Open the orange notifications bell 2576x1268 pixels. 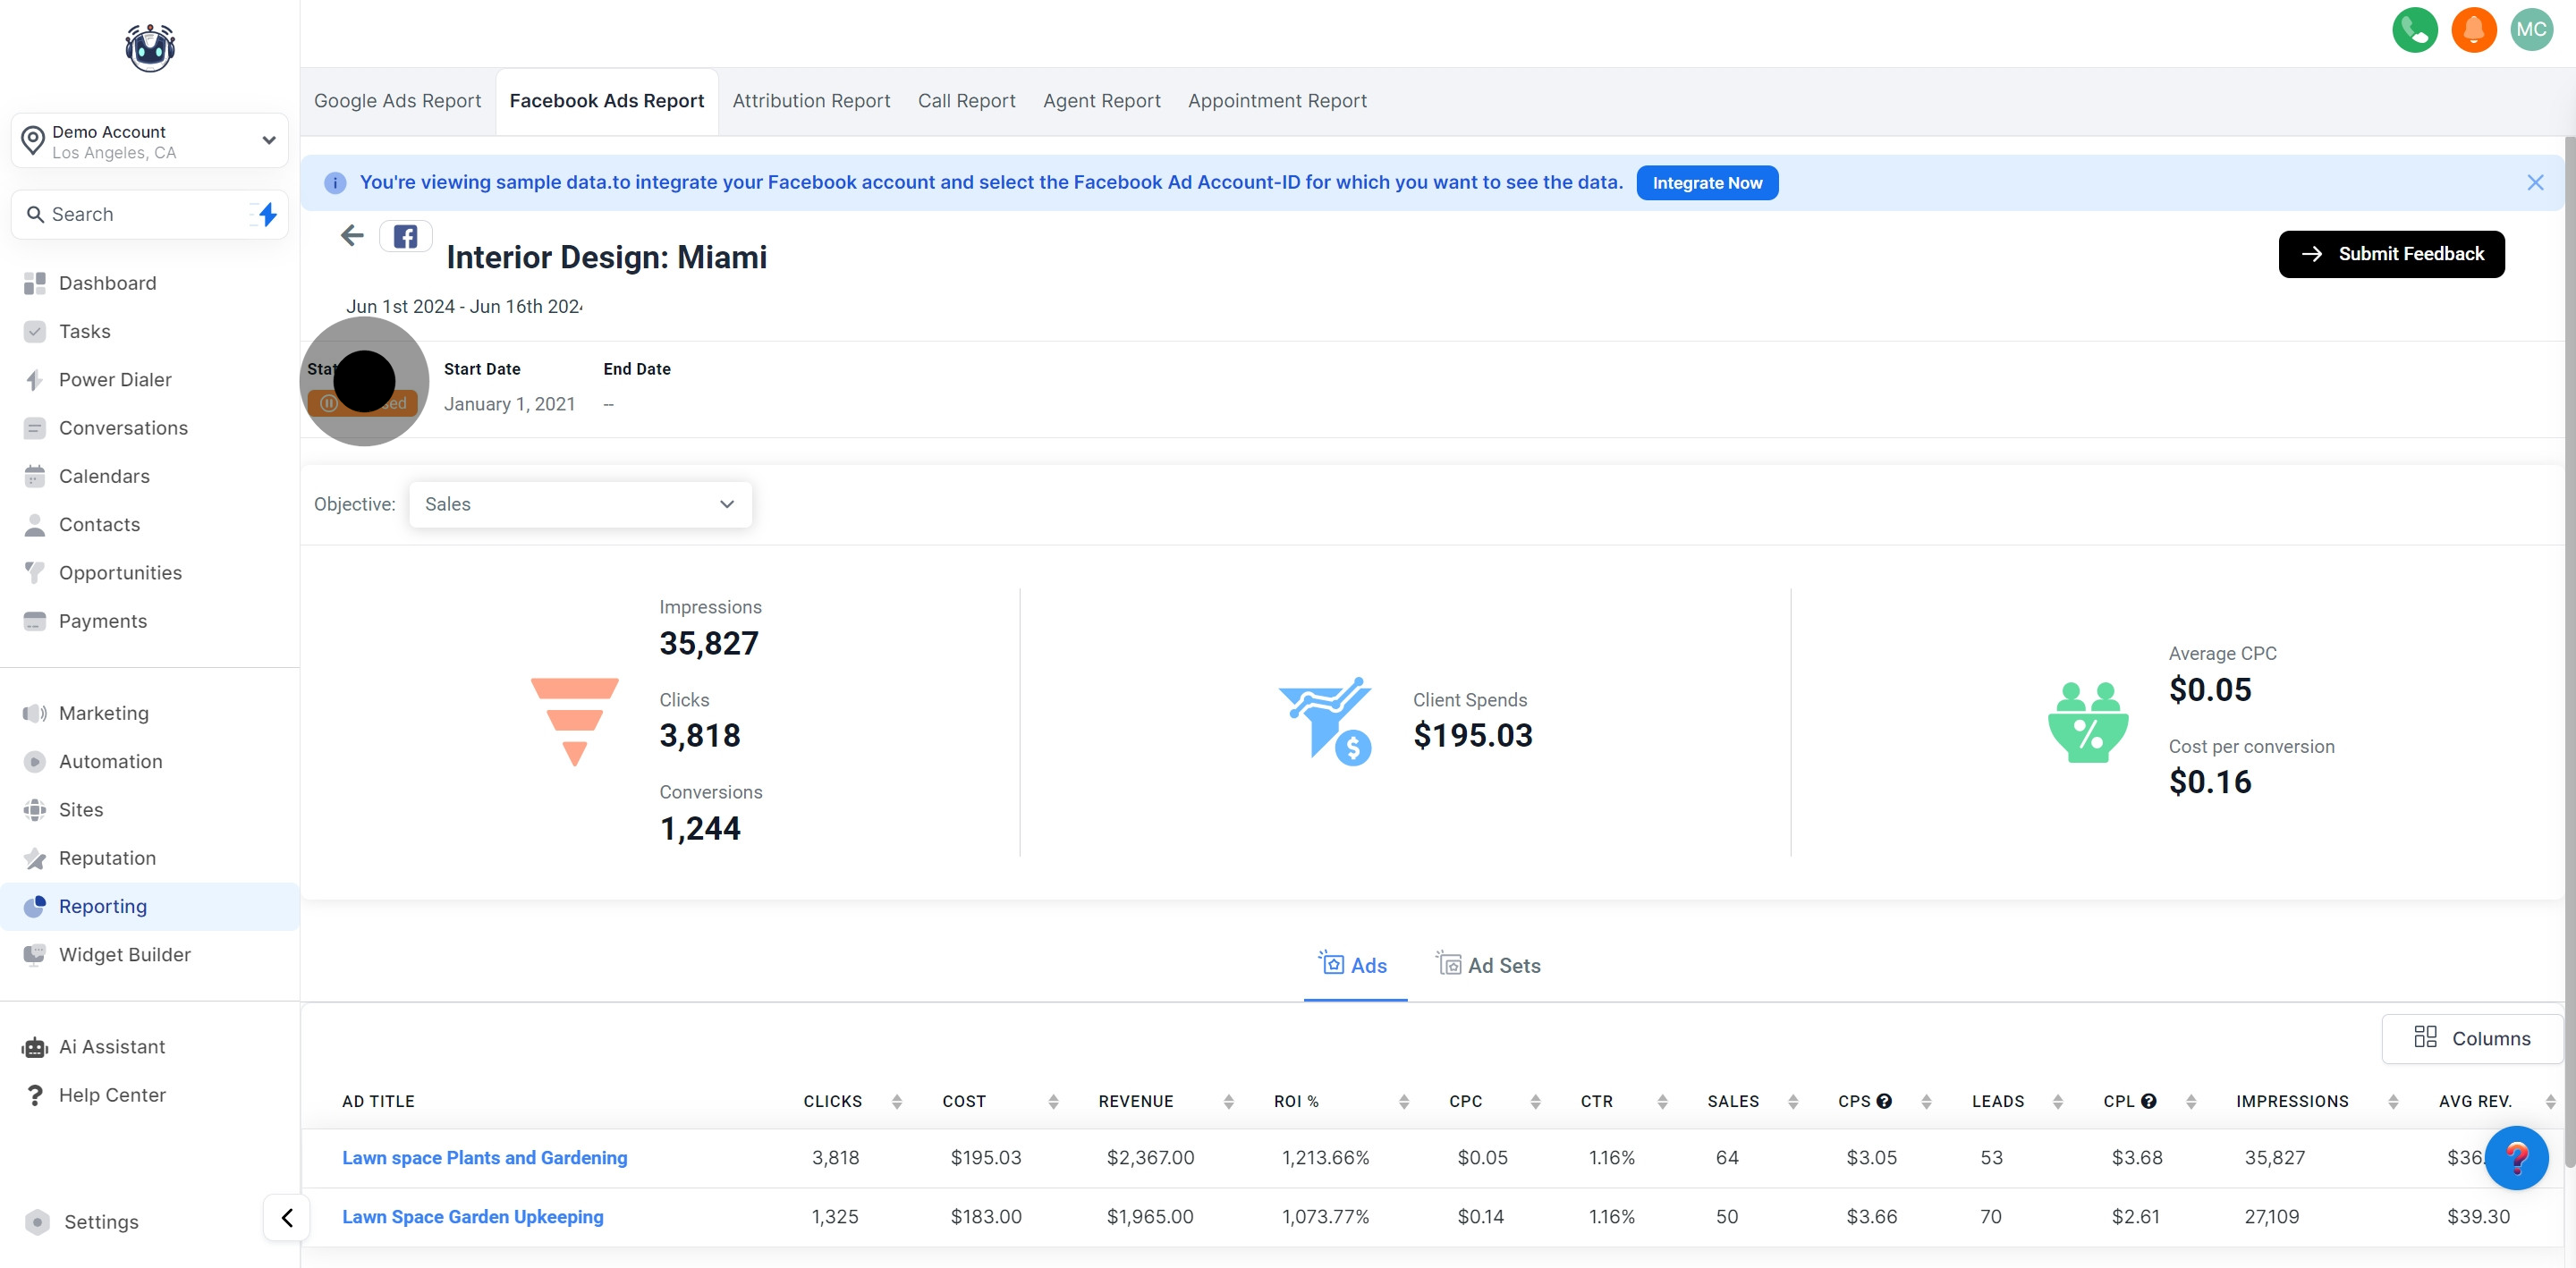(2473, 30)
